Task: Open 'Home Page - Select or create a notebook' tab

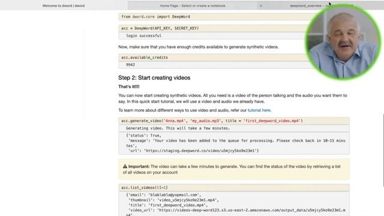Action: click(x=193, y=5)
